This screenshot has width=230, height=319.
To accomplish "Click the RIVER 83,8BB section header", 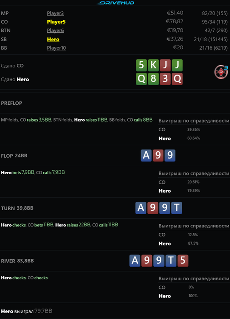I will point(17,261).
